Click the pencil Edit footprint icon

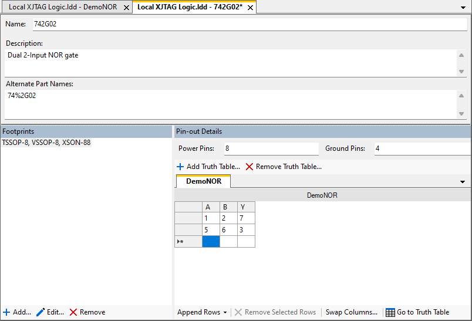point(41,312)
